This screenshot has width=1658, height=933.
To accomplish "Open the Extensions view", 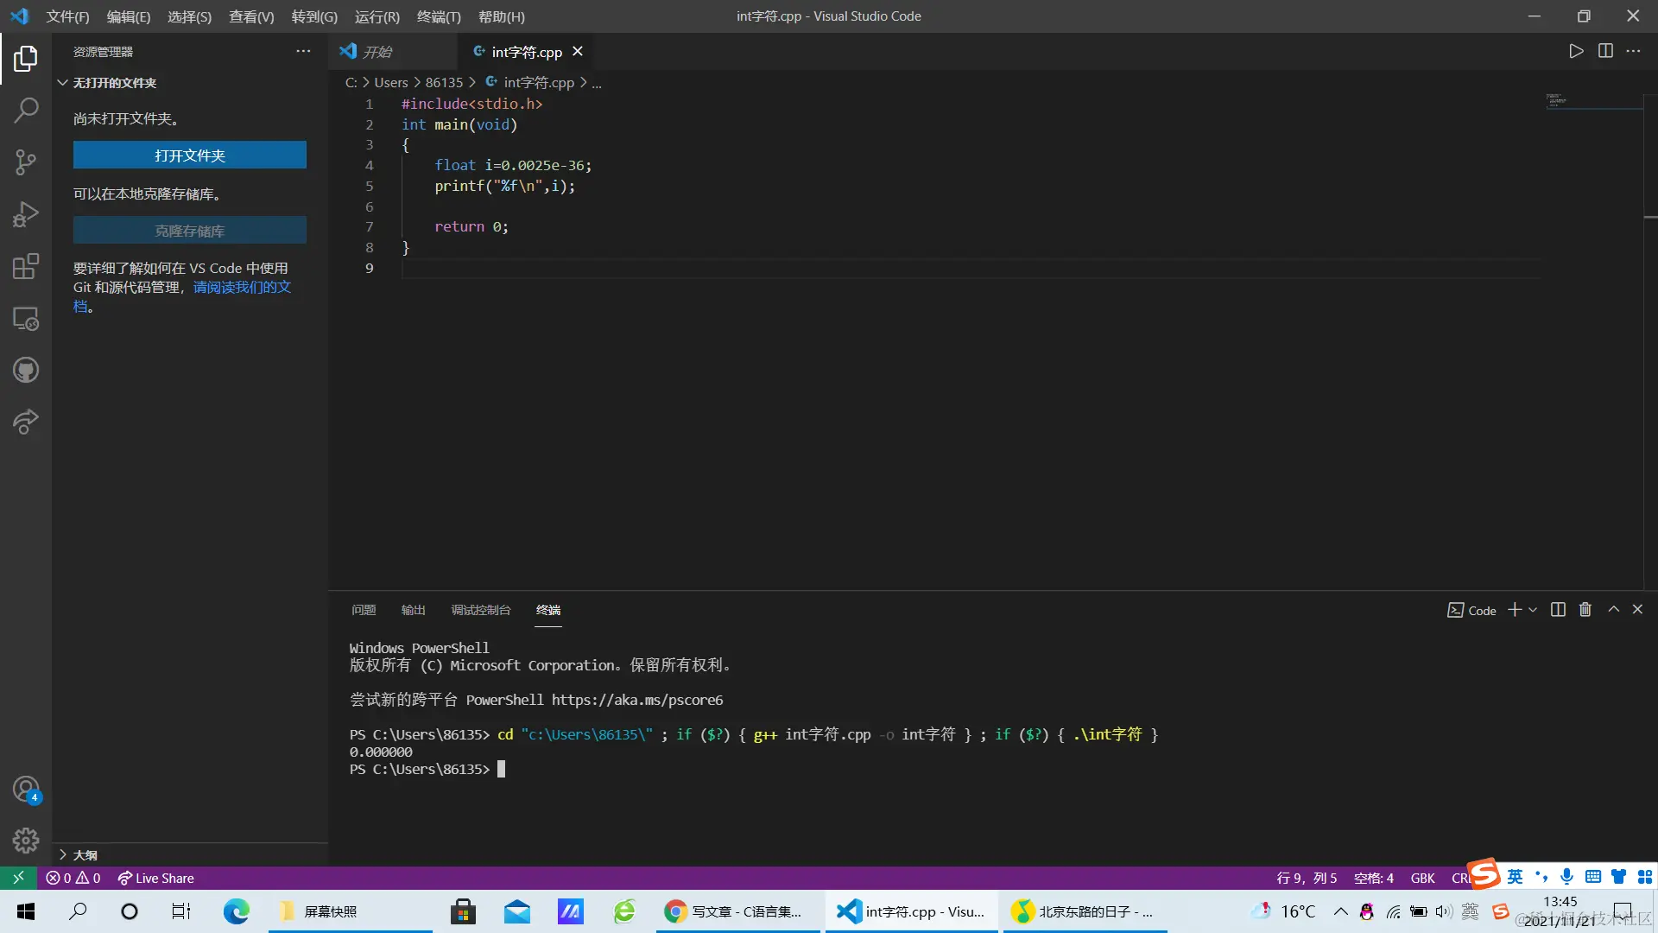I will pos(26,266).
